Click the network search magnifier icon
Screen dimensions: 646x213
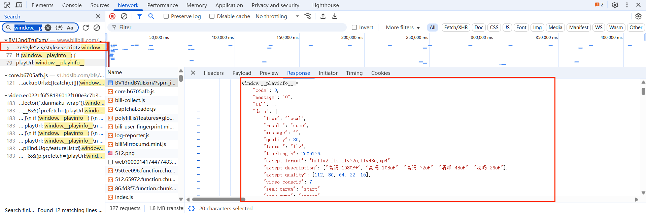tap(151, 16)
